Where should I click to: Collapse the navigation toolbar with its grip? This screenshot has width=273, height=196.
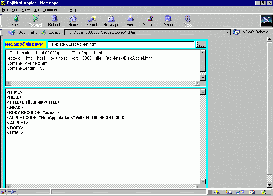click(x=1, y=21)
